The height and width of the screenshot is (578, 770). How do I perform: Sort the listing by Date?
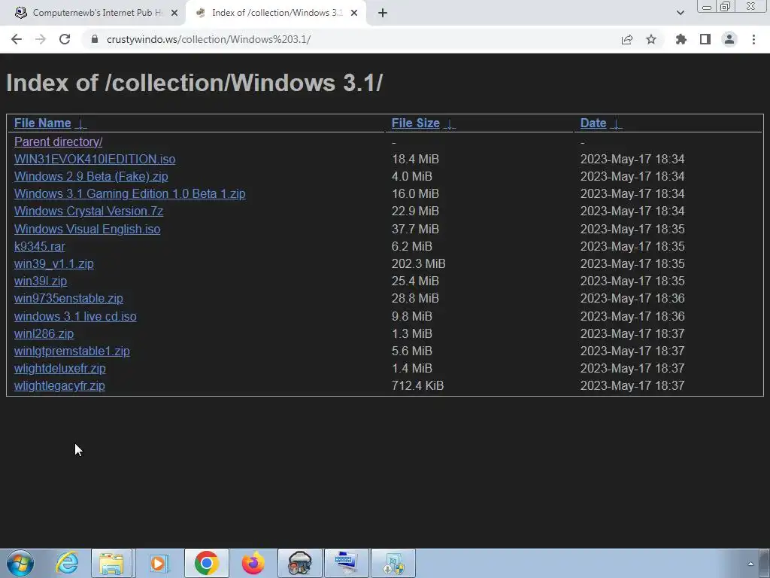click(593, 123)
